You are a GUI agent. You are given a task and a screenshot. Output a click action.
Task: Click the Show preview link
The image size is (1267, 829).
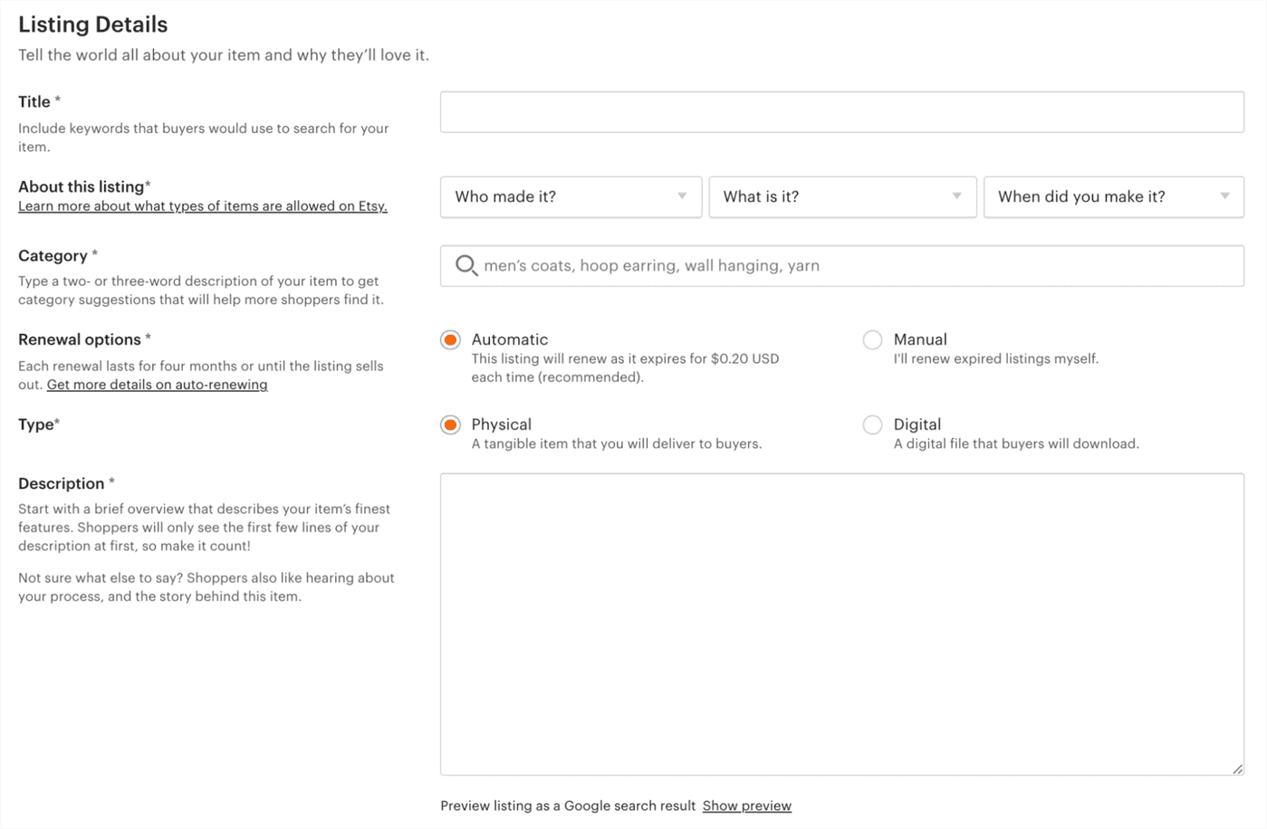pyautogui.click(x=747, y=805)
